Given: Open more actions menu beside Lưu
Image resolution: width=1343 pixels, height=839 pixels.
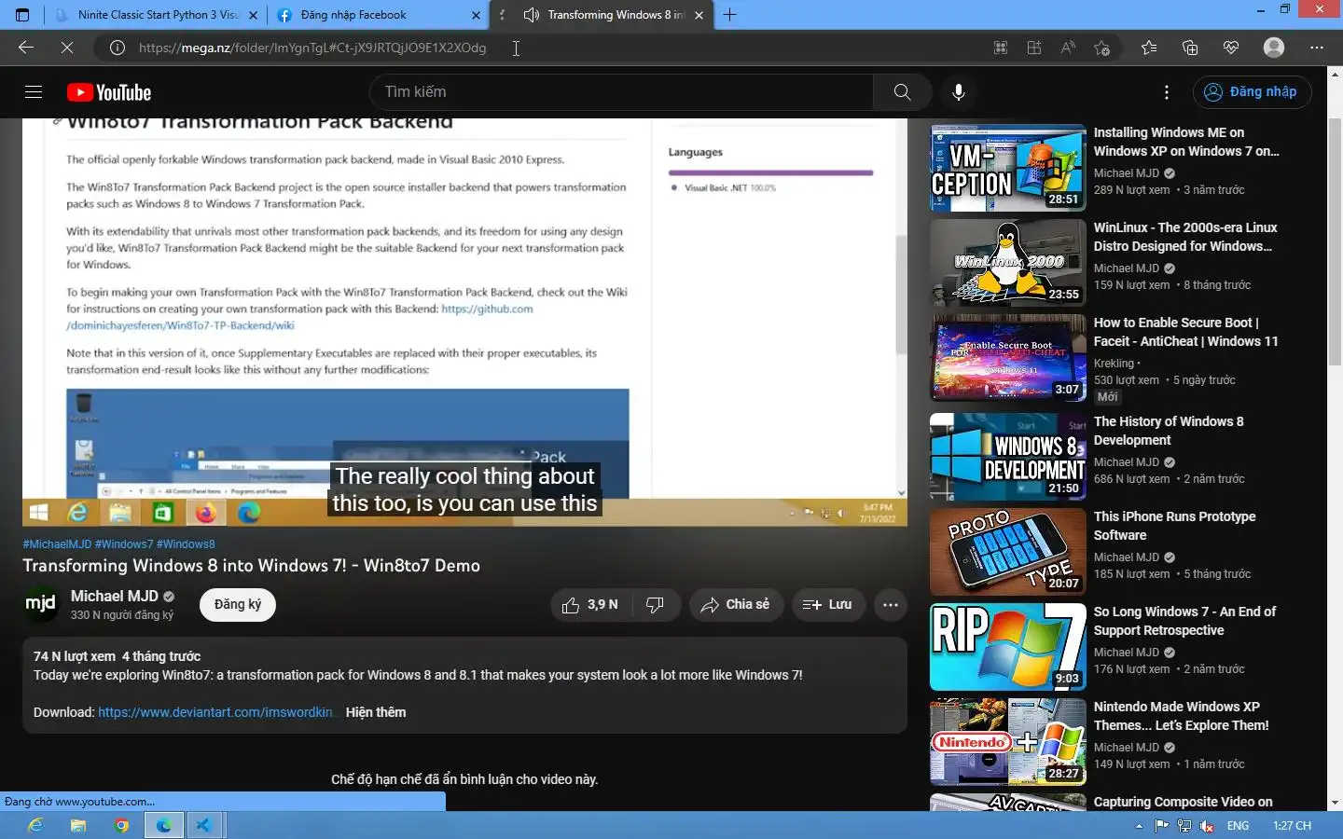Looking at the screenshot, I should [891, 605].
